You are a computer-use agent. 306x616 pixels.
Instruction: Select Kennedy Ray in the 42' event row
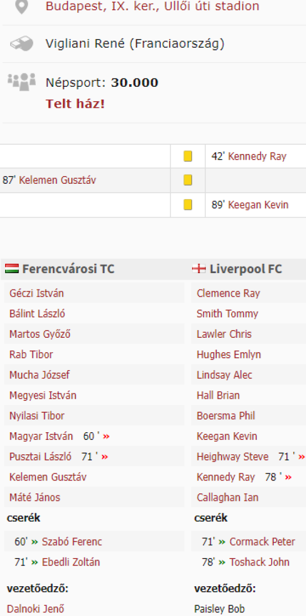[x=257, y=157]
